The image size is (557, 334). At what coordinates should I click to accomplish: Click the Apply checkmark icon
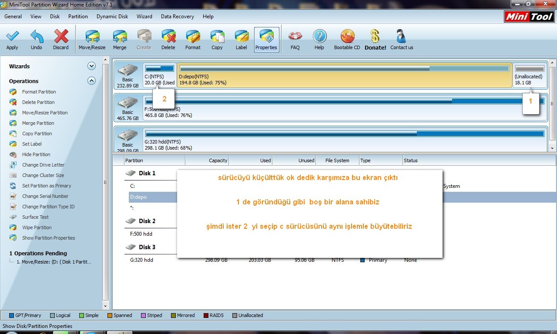(12, 37)
